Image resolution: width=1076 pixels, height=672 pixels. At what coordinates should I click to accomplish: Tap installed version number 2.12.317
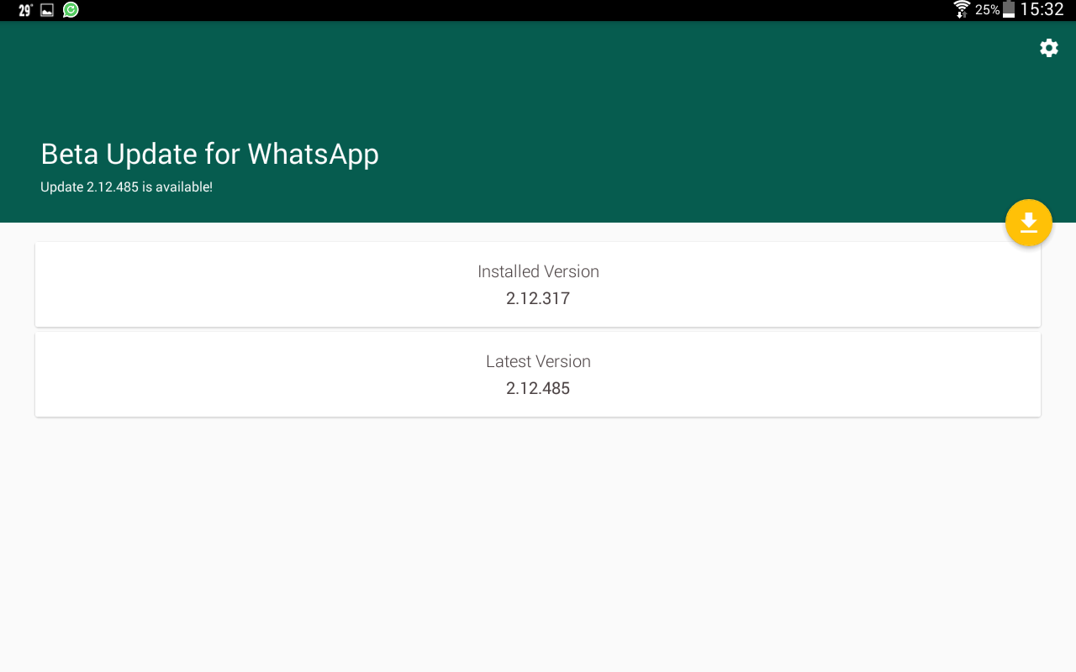click(538, 298)
